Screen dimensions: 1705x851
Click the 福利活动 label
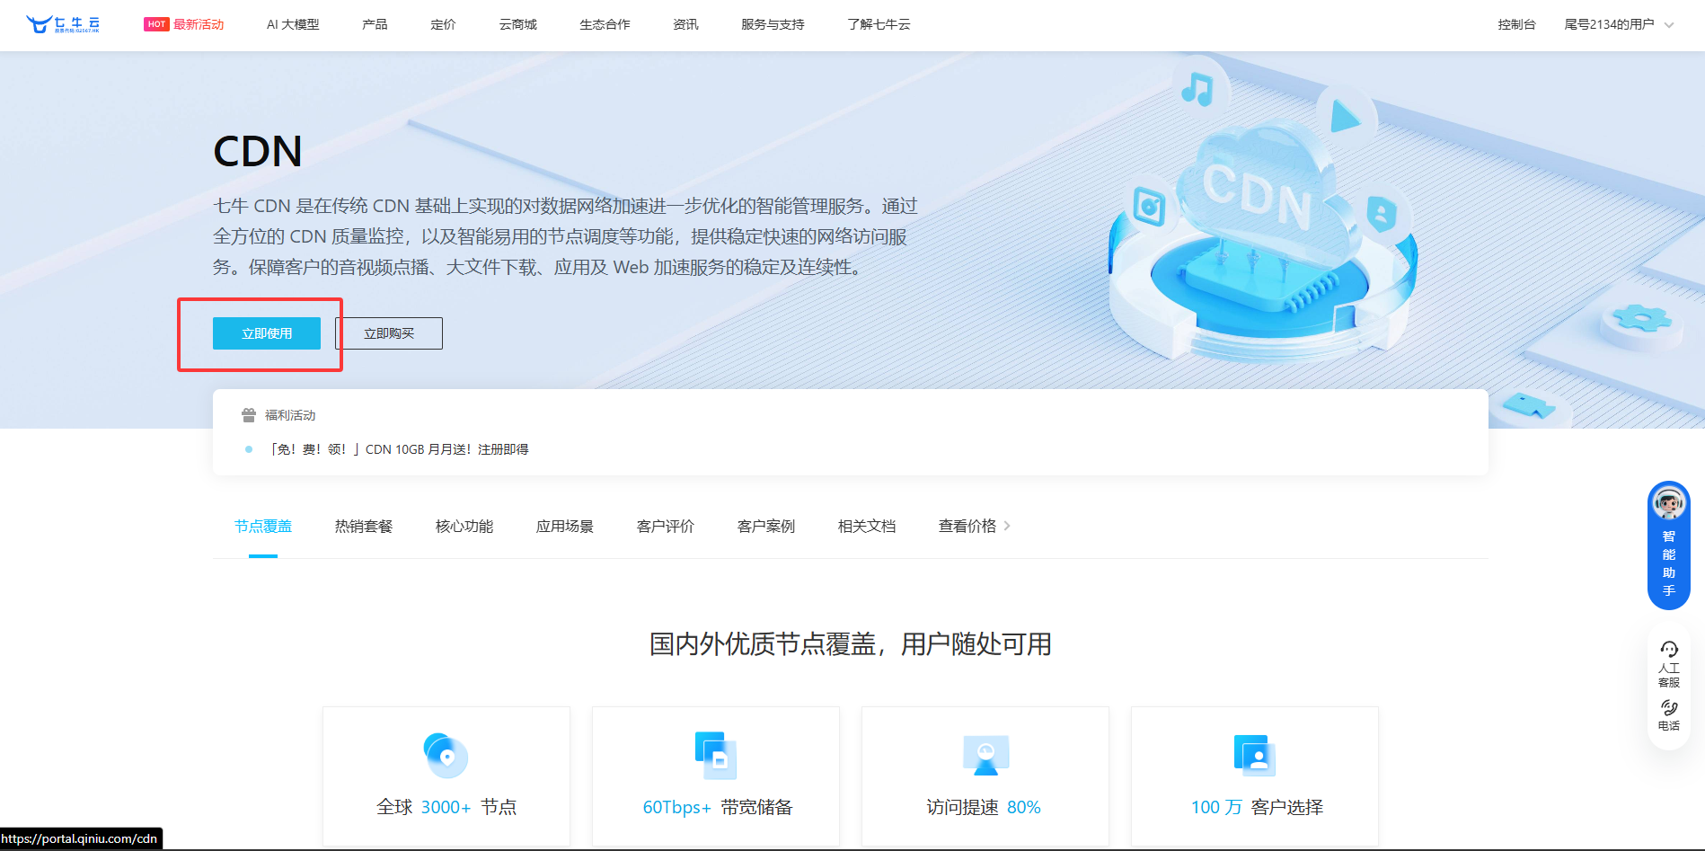click(290, 415)
